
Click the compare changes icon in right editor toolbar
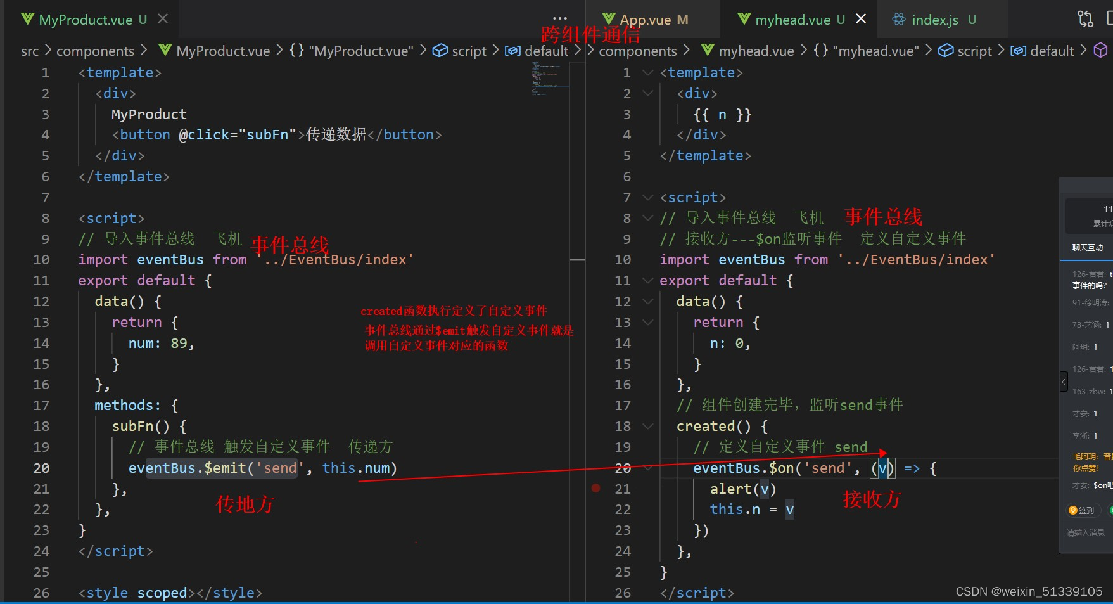pyautogui.click(x=1085, y=19)
